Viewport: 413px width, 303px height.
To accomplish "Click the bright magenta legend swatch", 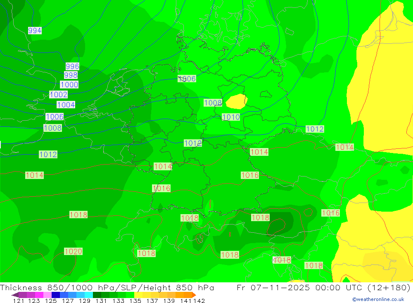I will pos(39,295).
